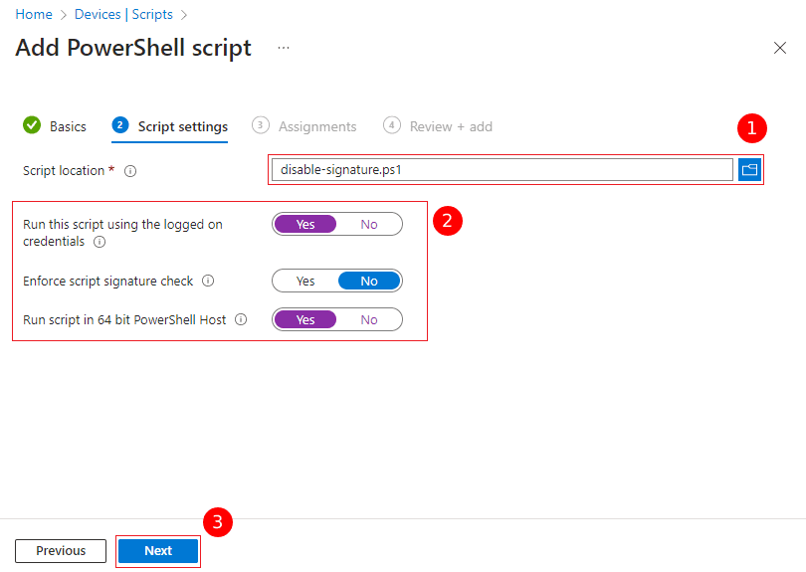Click the disable-signature.ps1 script location field
The height and width of the screenshot is (572, 806).
502,170
